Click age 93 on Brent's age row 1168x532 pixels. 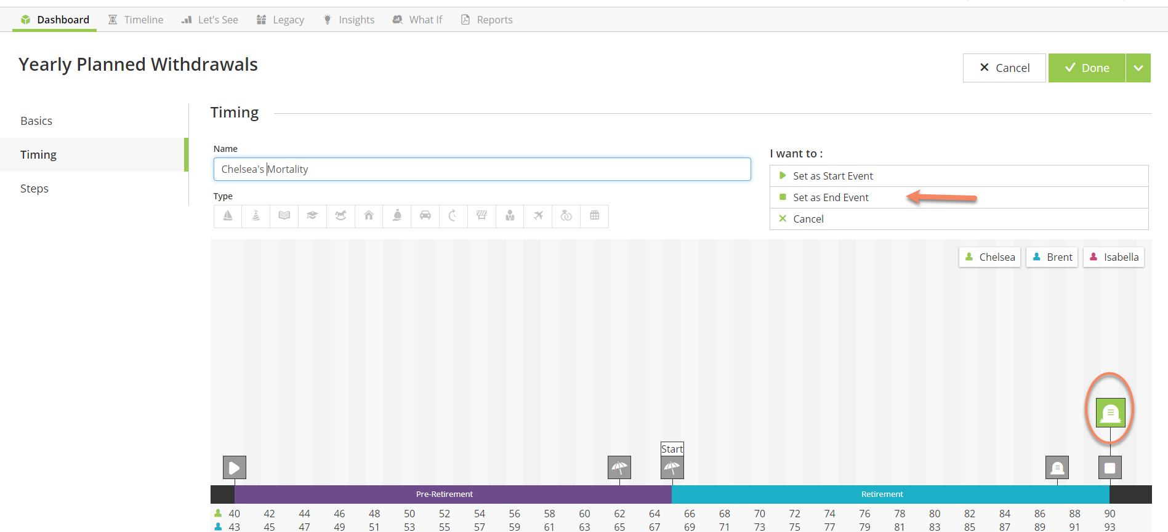1110,527
